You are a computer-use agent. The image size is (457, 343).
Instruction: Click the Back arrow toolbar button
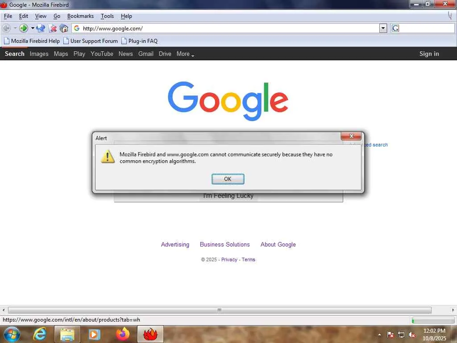[x=6, y=28]
